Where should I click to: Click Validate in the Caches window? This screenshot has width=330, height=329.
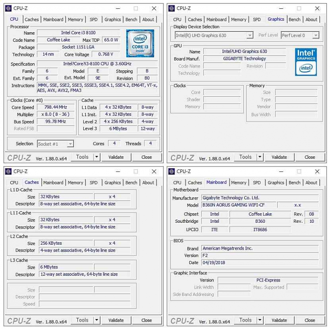(x=116, y=320)
